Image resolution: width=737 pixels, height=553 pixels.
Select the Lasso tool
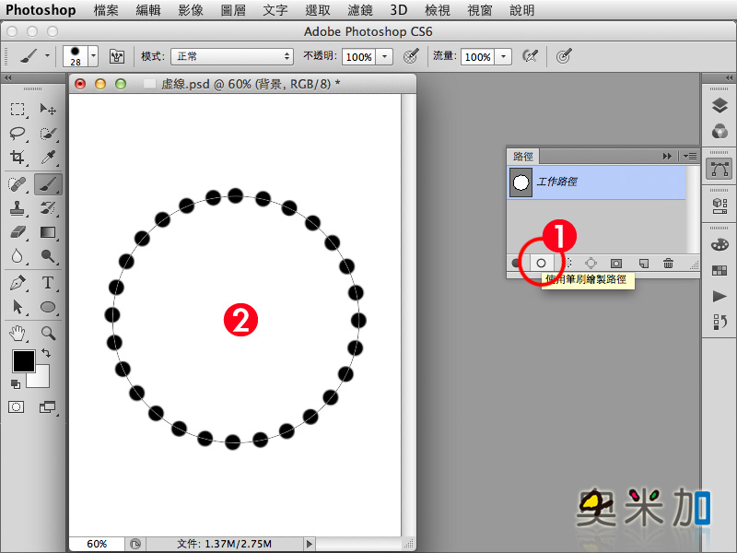pyautogui.click(x=18, y=133)
